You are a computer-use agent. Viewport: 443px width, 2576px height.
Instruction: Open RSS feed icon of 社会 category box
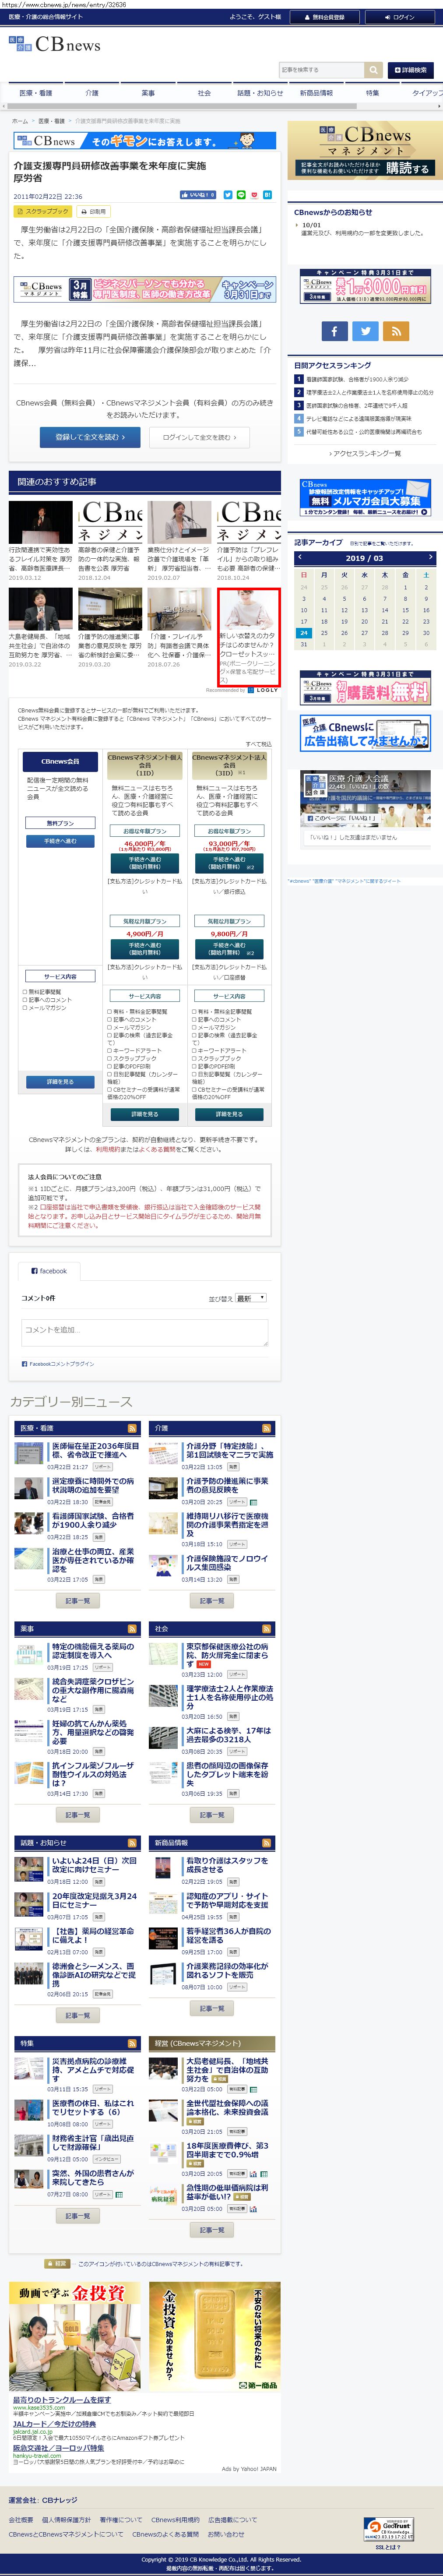(267, 1629)
